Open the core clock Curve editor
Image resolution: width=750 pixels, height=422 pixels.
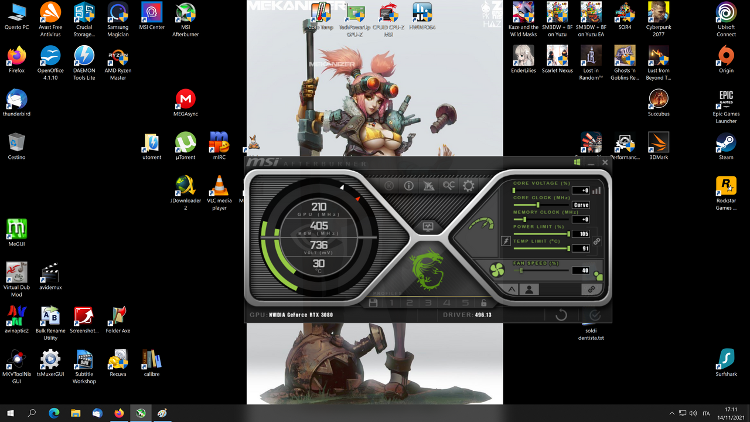pyautogui.click(x=581, y=205)
